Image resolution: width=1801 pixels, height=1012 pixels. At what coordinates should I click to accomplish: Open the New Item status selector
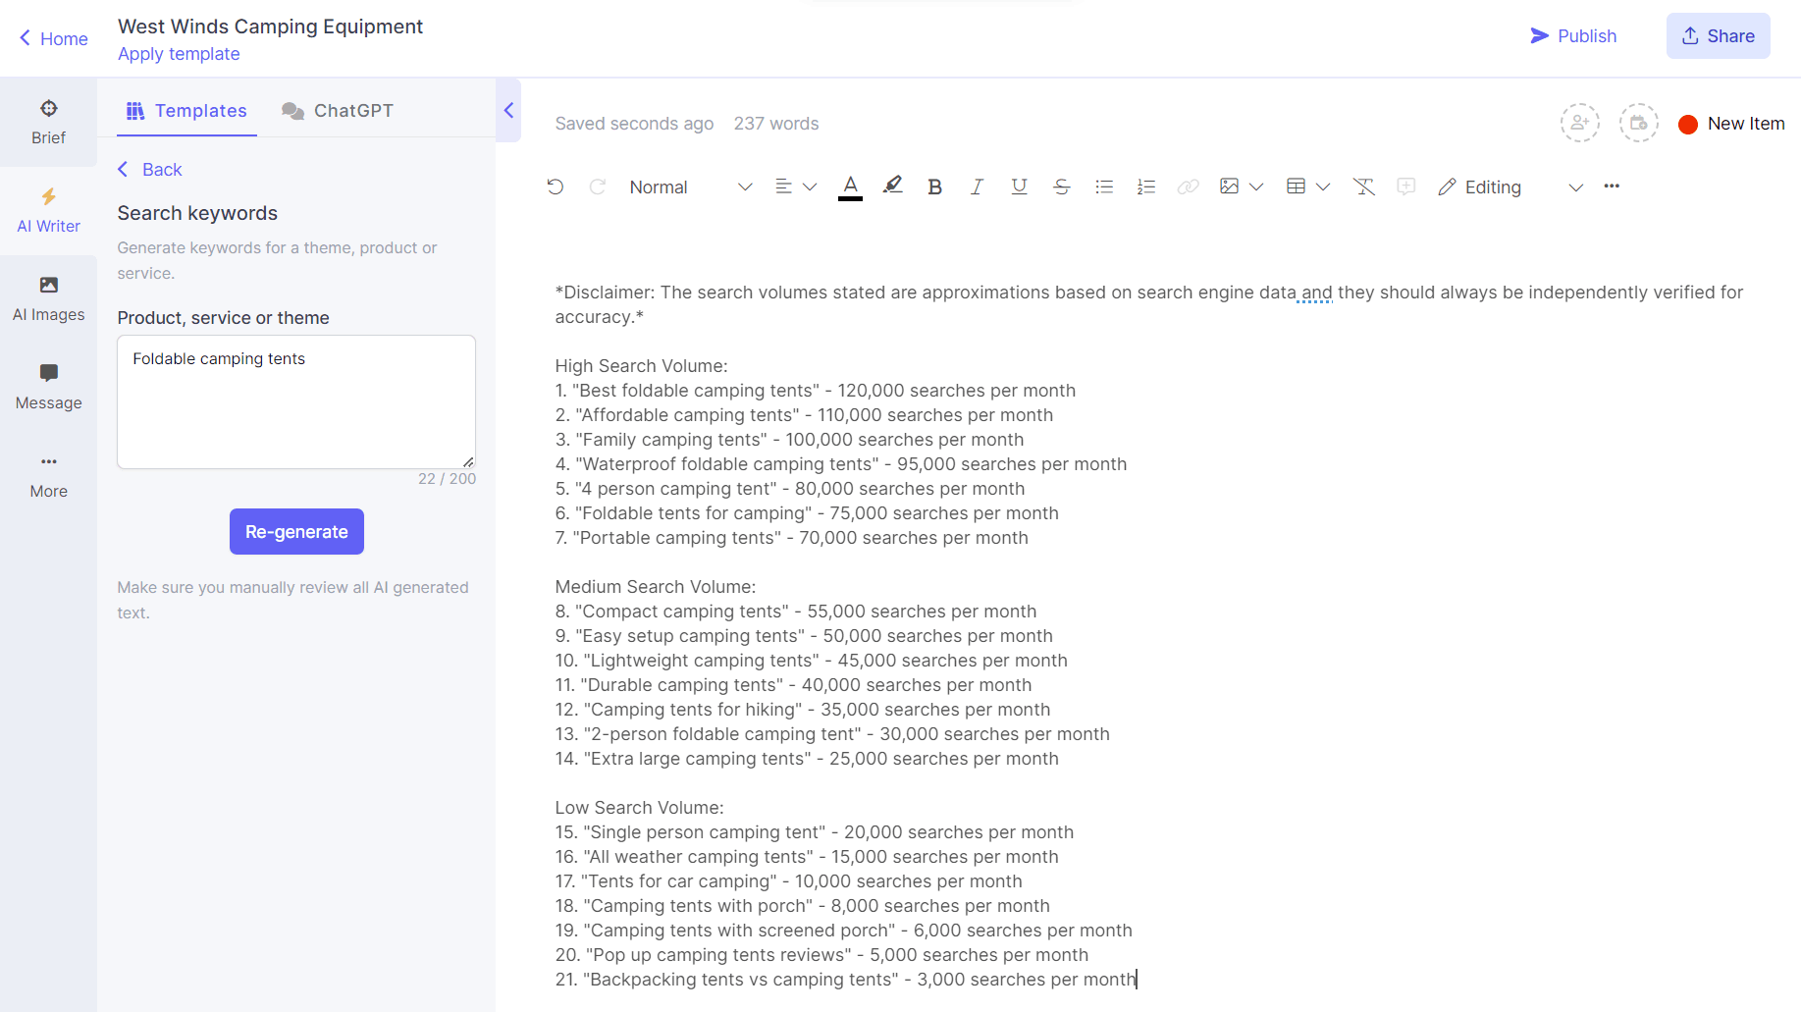click(1731, 124)
